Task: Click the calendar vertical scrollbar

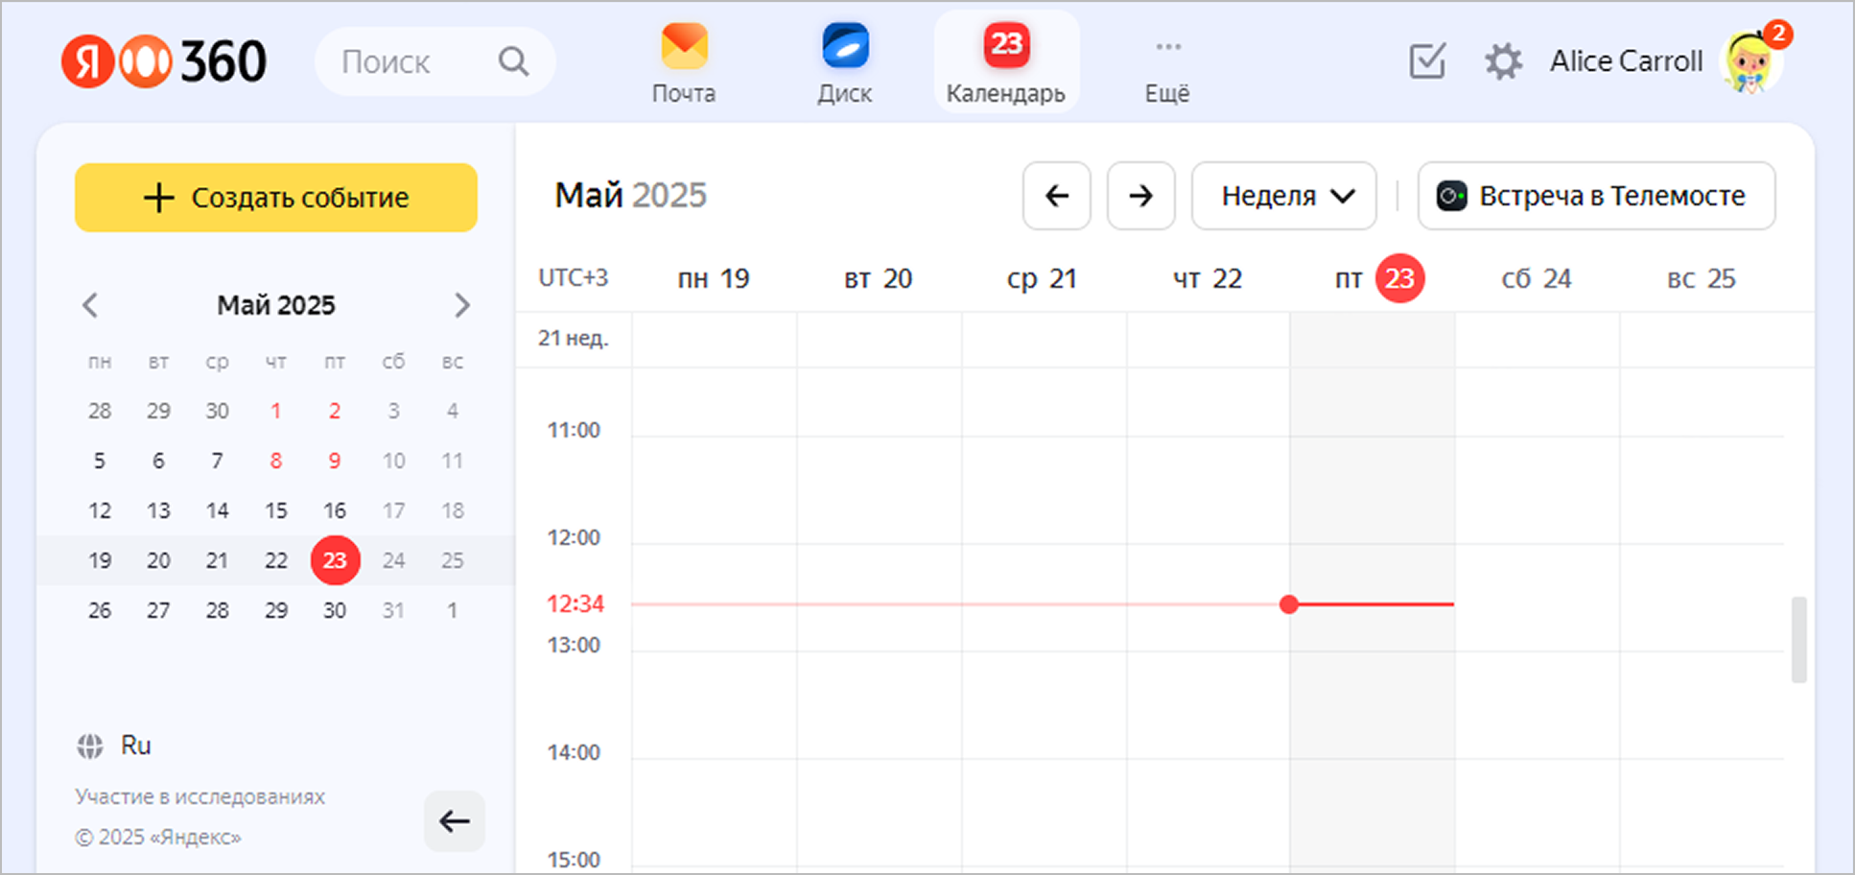Action: tap(1798, 639)
